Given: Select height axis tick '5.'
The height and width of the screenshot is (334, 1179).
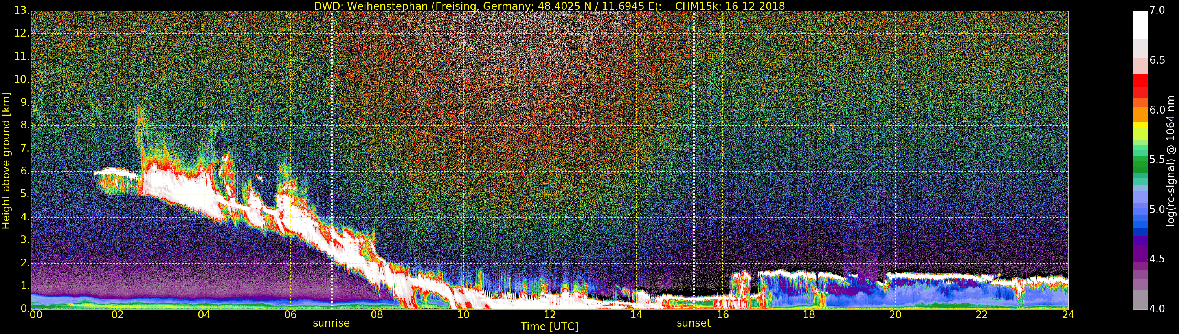Looking at the screenshot, I should coord(24,194).
